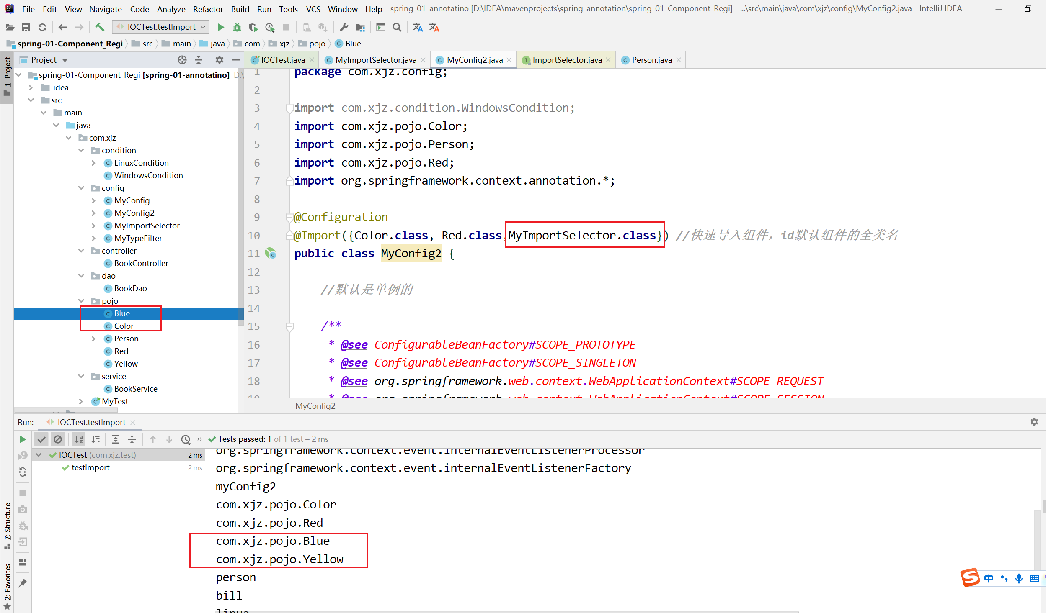Open Search Everywhere magnifier icon
The width and height of the screenshot is (1046, 613).
[397, 28]
